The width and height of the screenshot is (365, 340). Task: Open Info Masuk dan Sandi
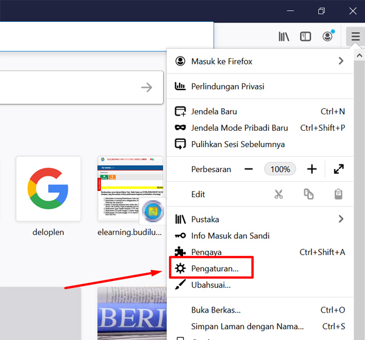coord(260,236)
